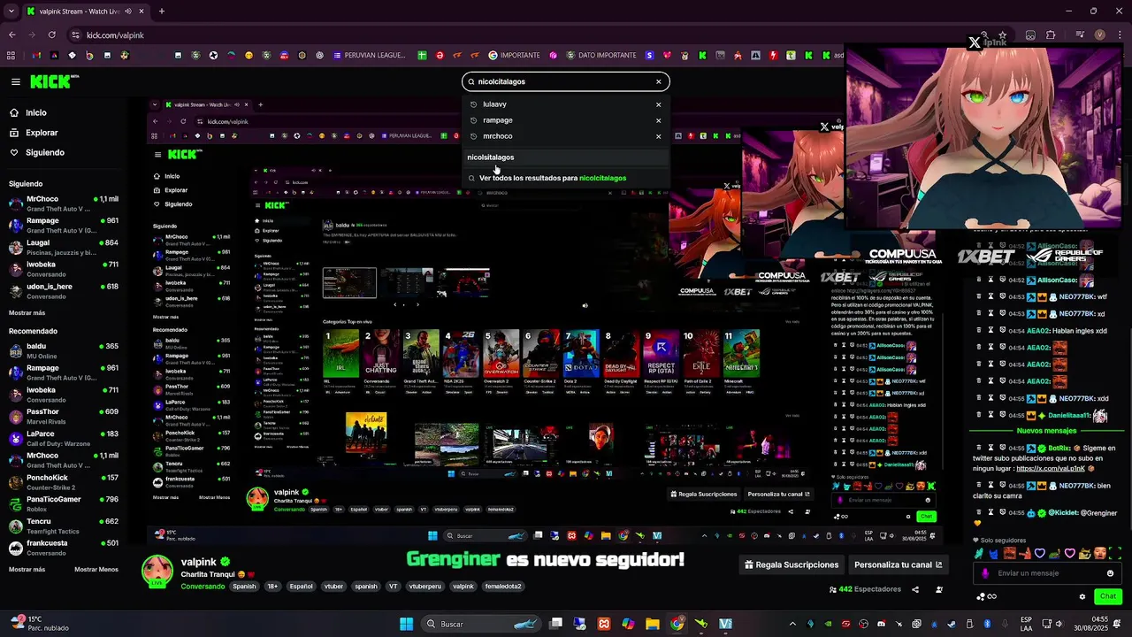Go back in Chrome

coord(11,35)
